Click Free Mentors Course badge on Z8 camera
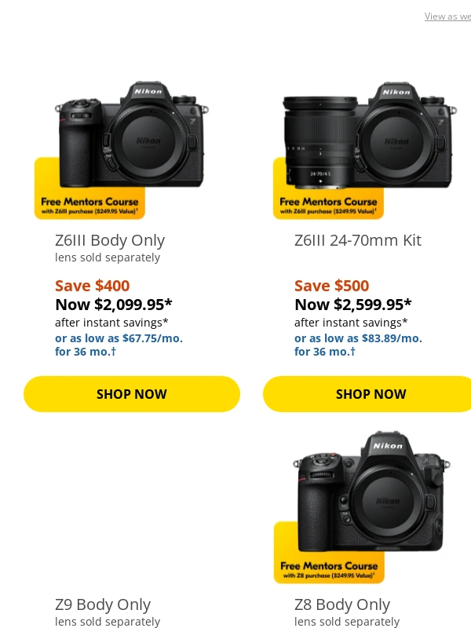This screenshot has height=628, width=471. pos(328,569)
